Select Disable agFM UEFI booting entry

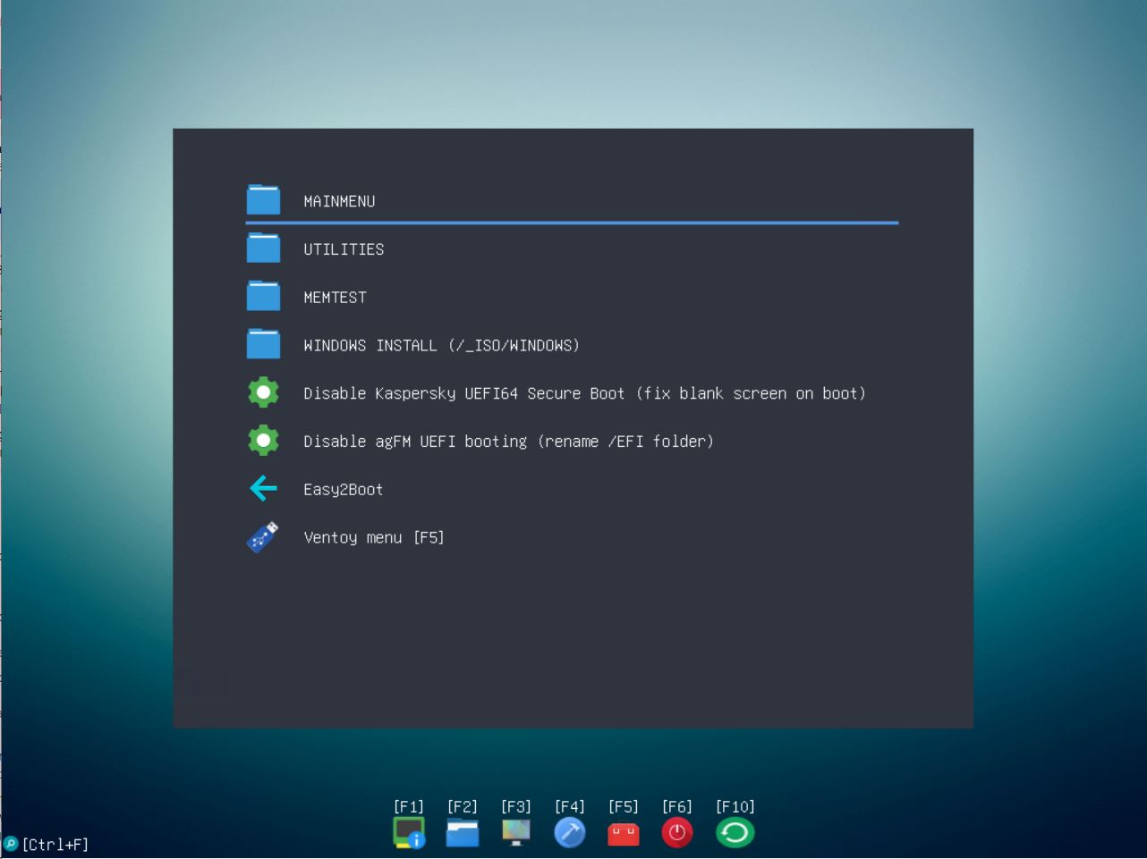[508, 442]
